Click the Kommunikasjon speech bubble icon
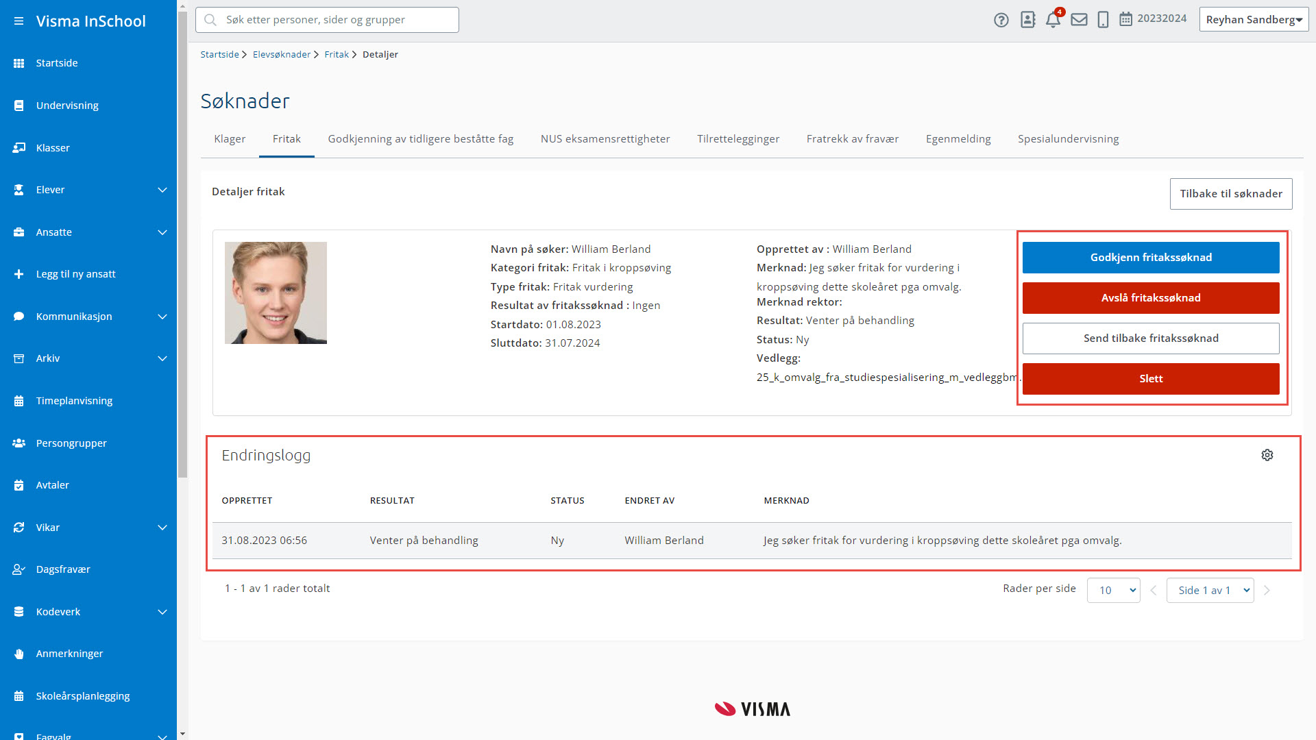 (x=19, y=317)
